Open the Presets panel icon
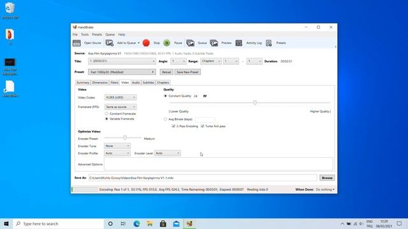 [269, 43]
